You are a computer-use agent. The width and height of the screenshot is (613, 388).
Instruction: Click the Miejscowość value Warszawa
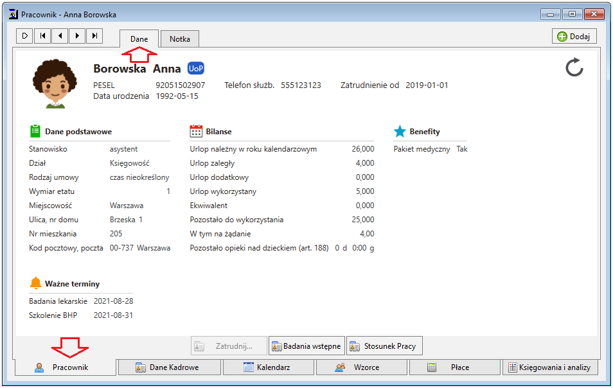pyautogui.click(x=127, y=206)
